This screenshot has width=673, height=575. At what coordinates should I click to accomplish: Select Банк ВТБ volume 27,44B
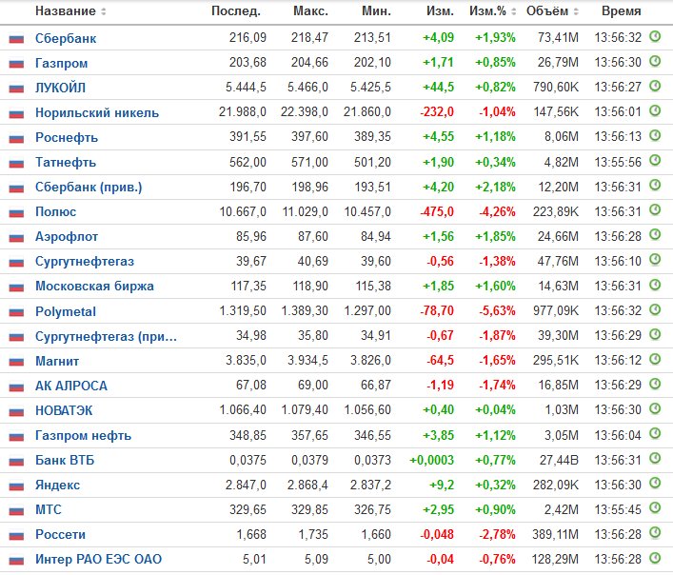(x=559, y=461)
